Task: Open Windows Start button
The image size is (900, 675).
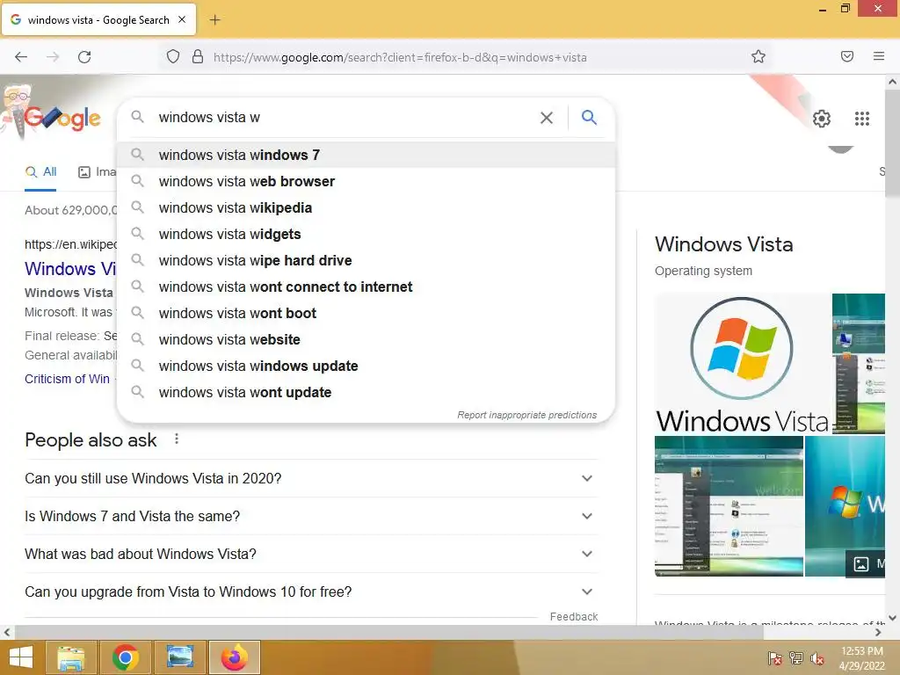Action: pos(21,657)
